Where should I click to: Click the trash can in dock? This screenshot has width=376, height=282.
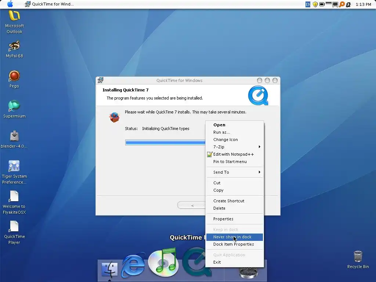(249, 273)
